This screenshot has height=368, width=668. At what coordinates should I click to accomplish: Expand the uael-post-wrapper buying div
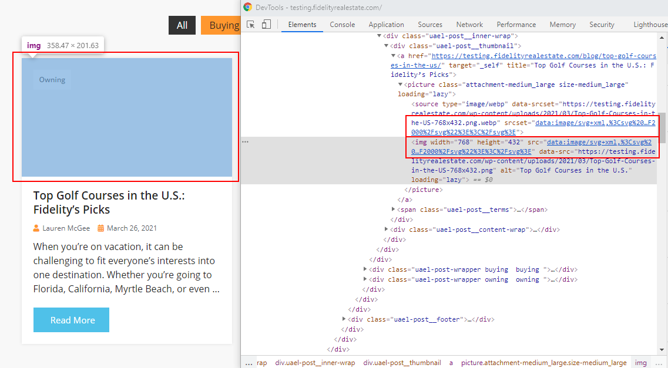(365, 269)
